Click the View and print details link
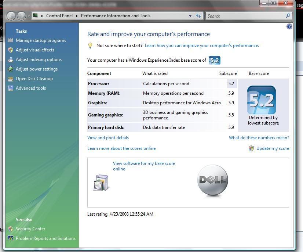 click(108, 138)
